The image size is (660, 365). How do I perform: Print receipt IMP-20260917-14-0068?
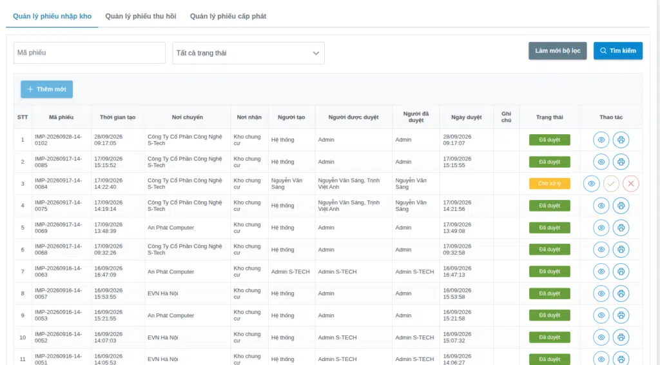coord(621,250)
